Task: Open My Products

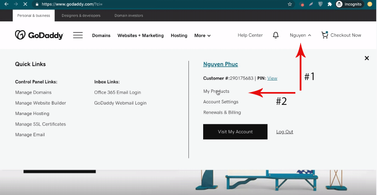Action: [x=216, y=91]
